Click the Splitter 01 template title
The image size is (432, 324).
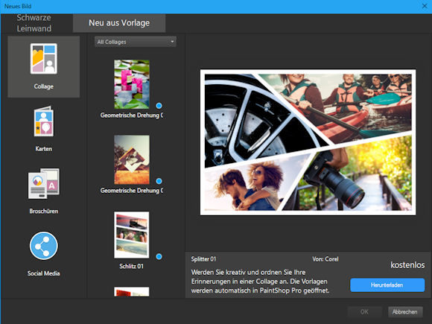point(203,259)
